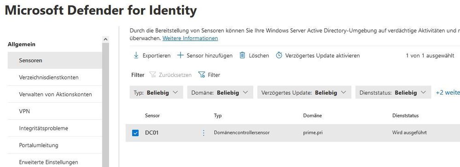The height and width of the screenshot is (167, 460).
Task: Click the sidebar scroll-up arrow
Action: (x=105, y=39)
